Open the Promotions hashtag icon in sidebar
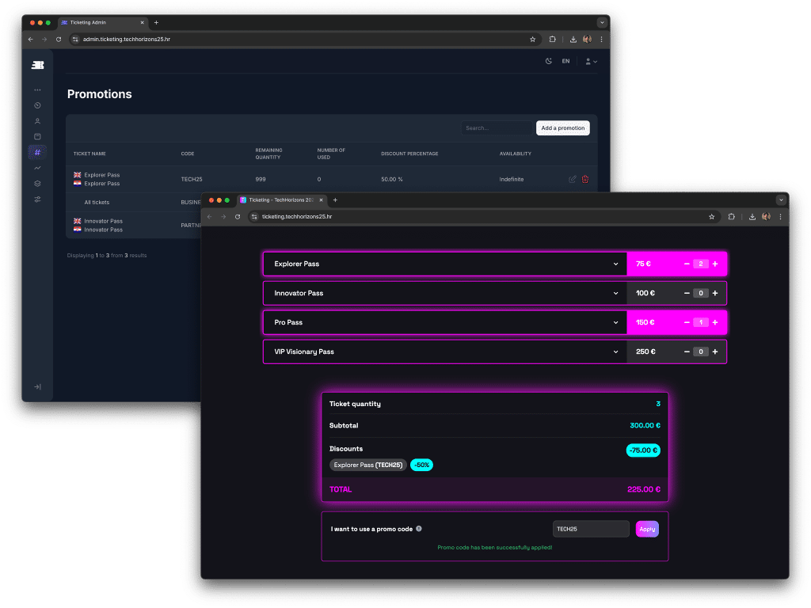The image size is (811, 608). pyautogui.click(x=37, y=151)
